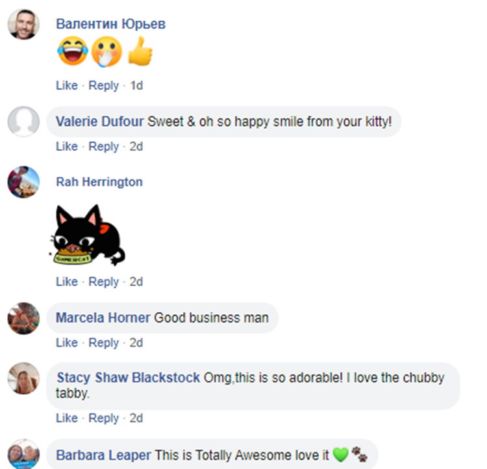Click the laughing-crying emoji in first comment
This screenshot has width=487, height=469.
73,51
